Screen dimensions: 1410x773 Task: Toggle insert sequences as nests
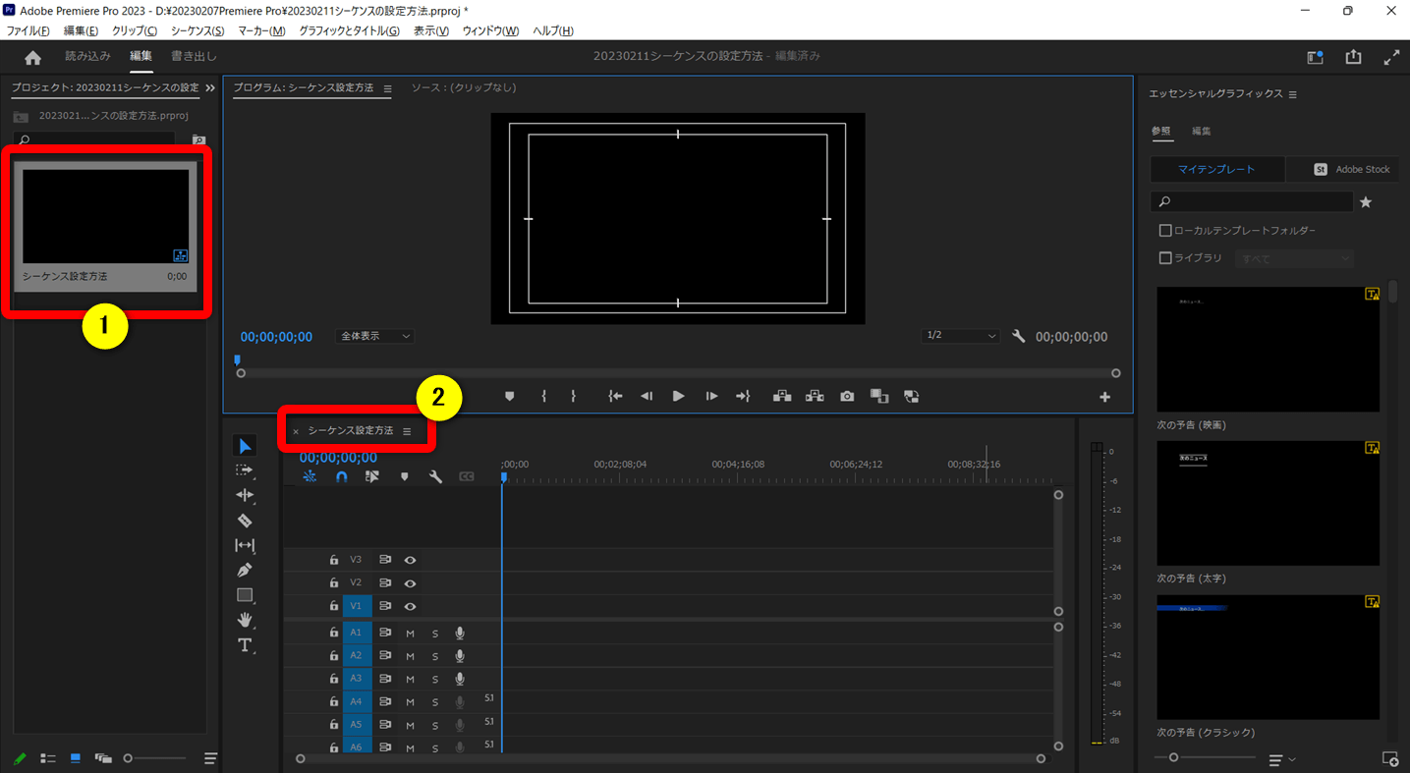pos(310,476)
